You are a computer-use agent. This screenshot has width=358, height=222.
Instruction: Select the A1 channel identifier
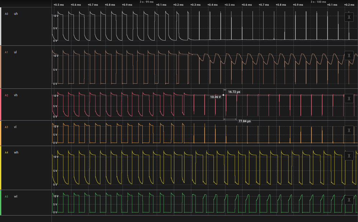pos(6,52)
